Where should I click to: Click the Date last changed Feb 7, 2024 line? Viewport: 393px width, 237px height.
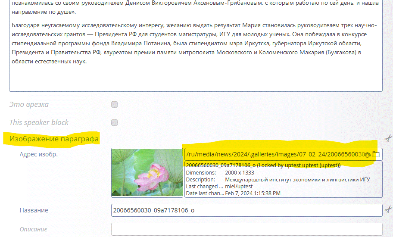233,193
